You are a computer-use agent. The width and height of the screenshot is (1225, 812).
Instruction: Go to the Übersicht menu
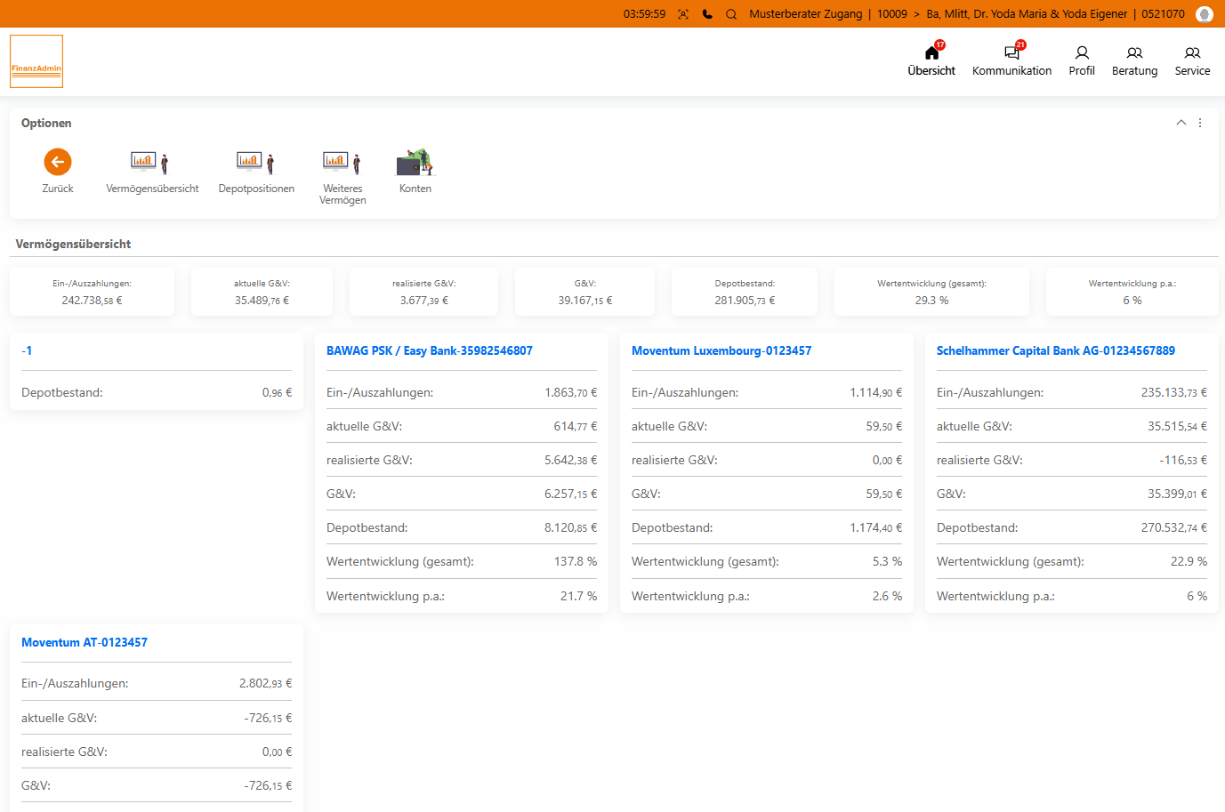(931, 60)
